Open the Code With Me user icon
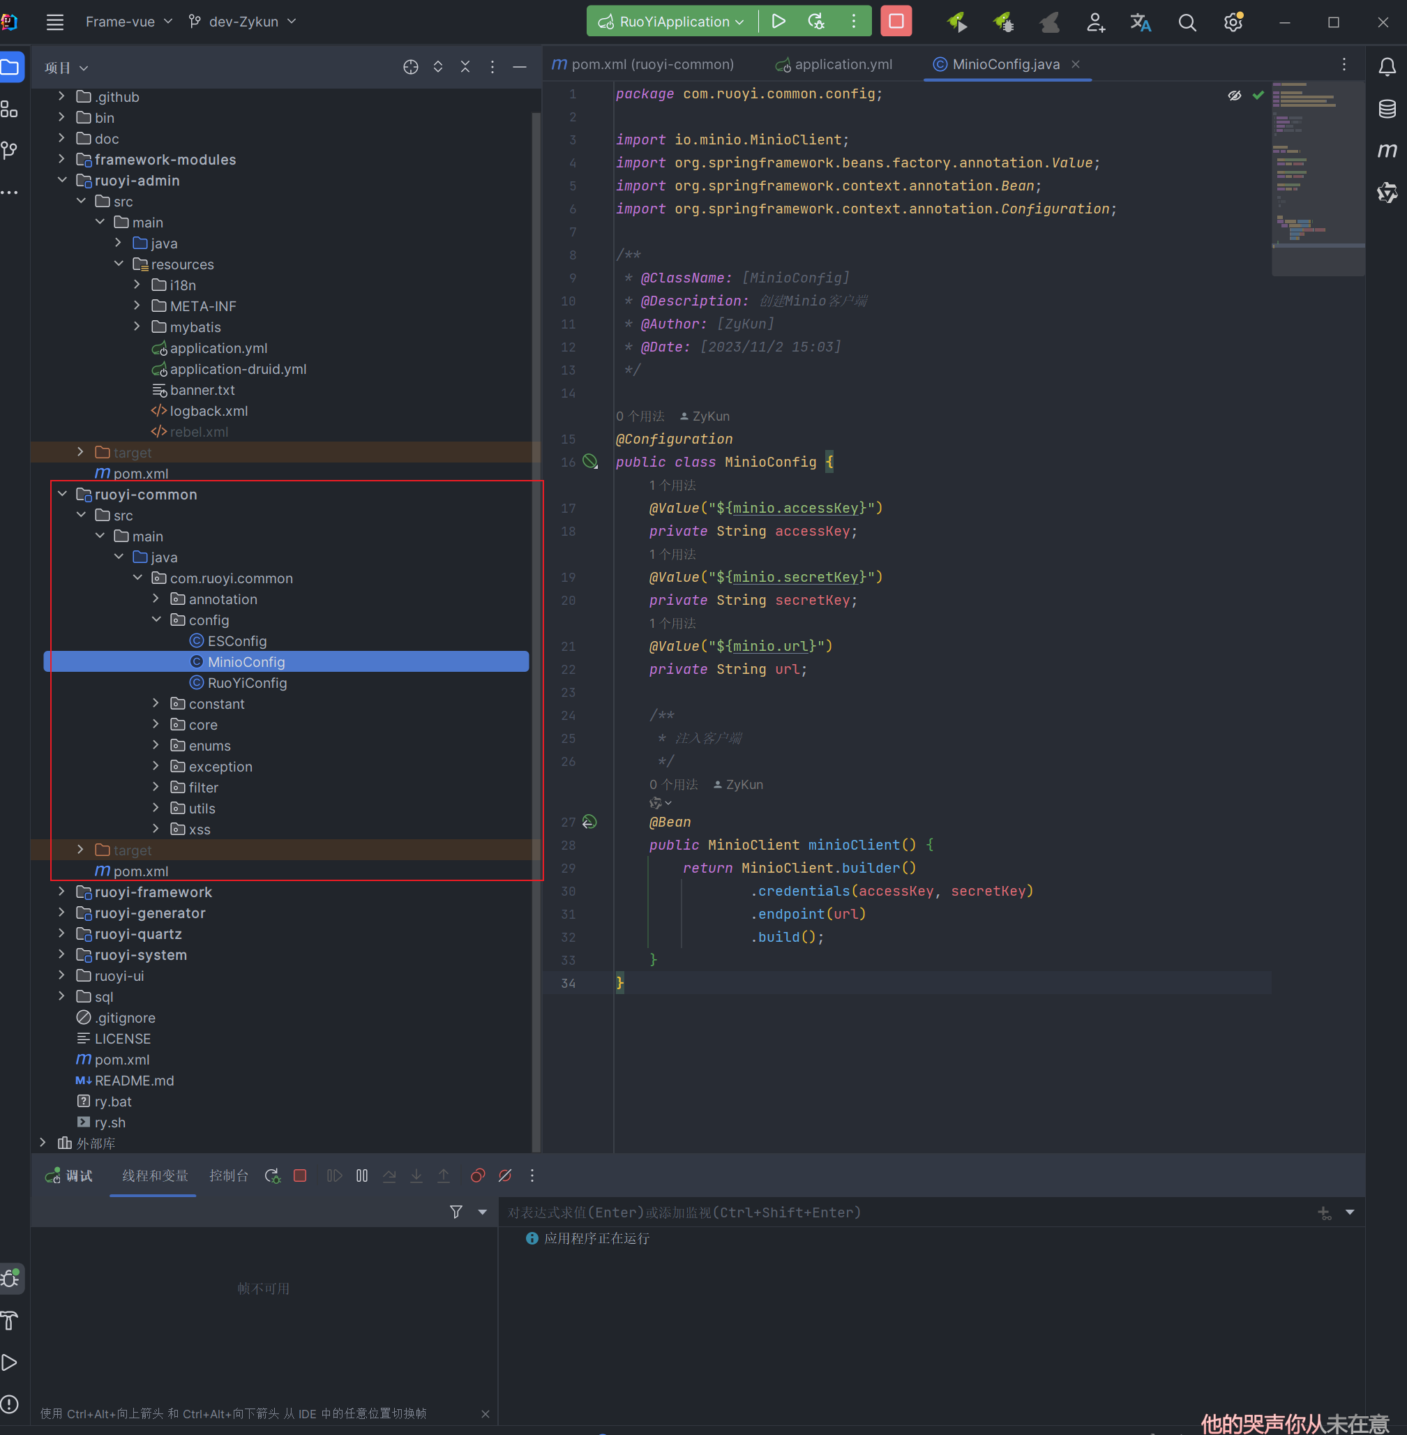Viewport: 1407px width, 1435px height. (x=1094, y=22)
